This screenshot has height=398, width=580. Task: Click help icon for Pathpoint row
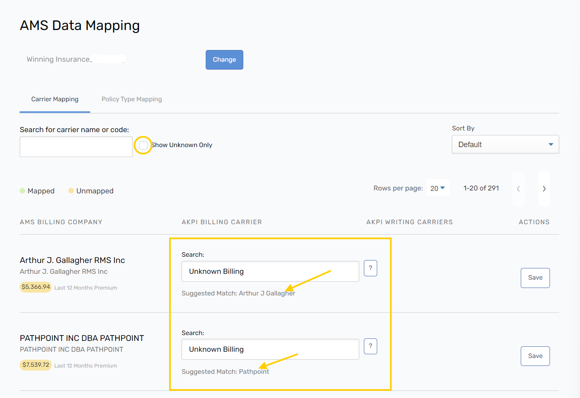click(x=370, y=346)
